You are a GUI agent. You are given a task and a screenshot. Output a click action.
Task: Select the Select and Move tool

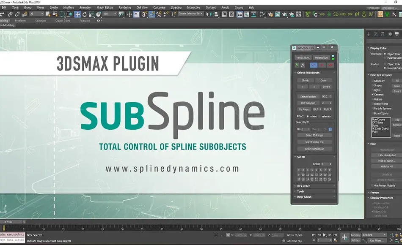click(x=79, y=14)
